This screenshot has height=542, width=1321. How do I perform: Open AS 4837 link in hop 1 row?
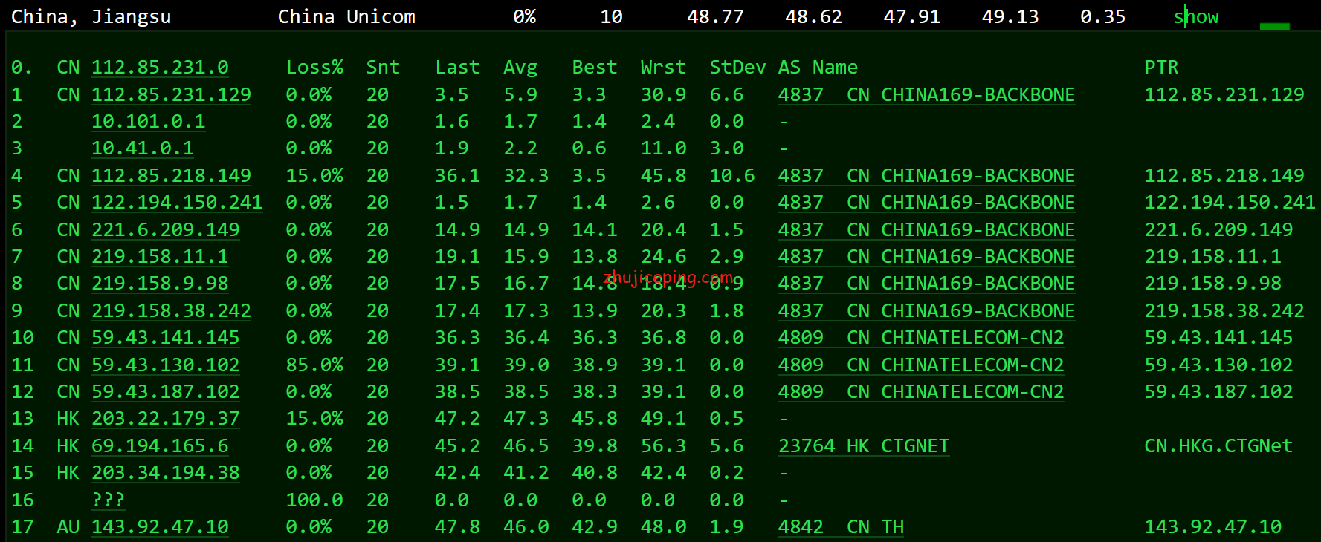click(926, 95)
